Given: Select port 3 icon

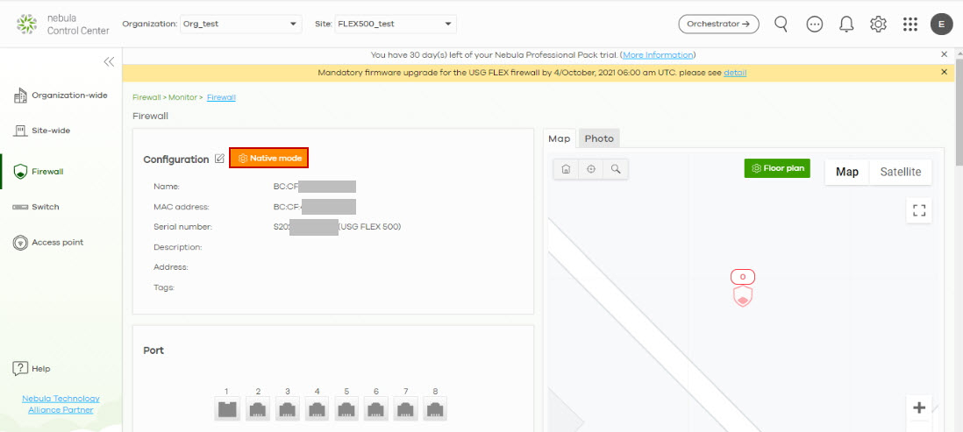Looking at the screenshot, I should (288, 408).
